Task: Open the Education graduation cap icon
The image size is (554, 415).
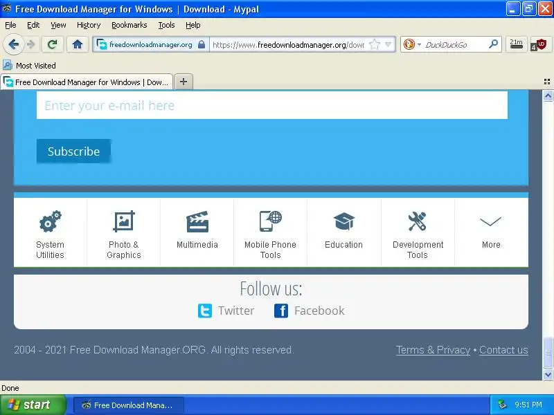Action: point(343,221)
